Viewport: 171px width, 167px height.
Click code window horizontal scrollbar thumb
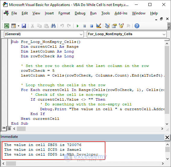pyautogui.click(x=21, y=129)
